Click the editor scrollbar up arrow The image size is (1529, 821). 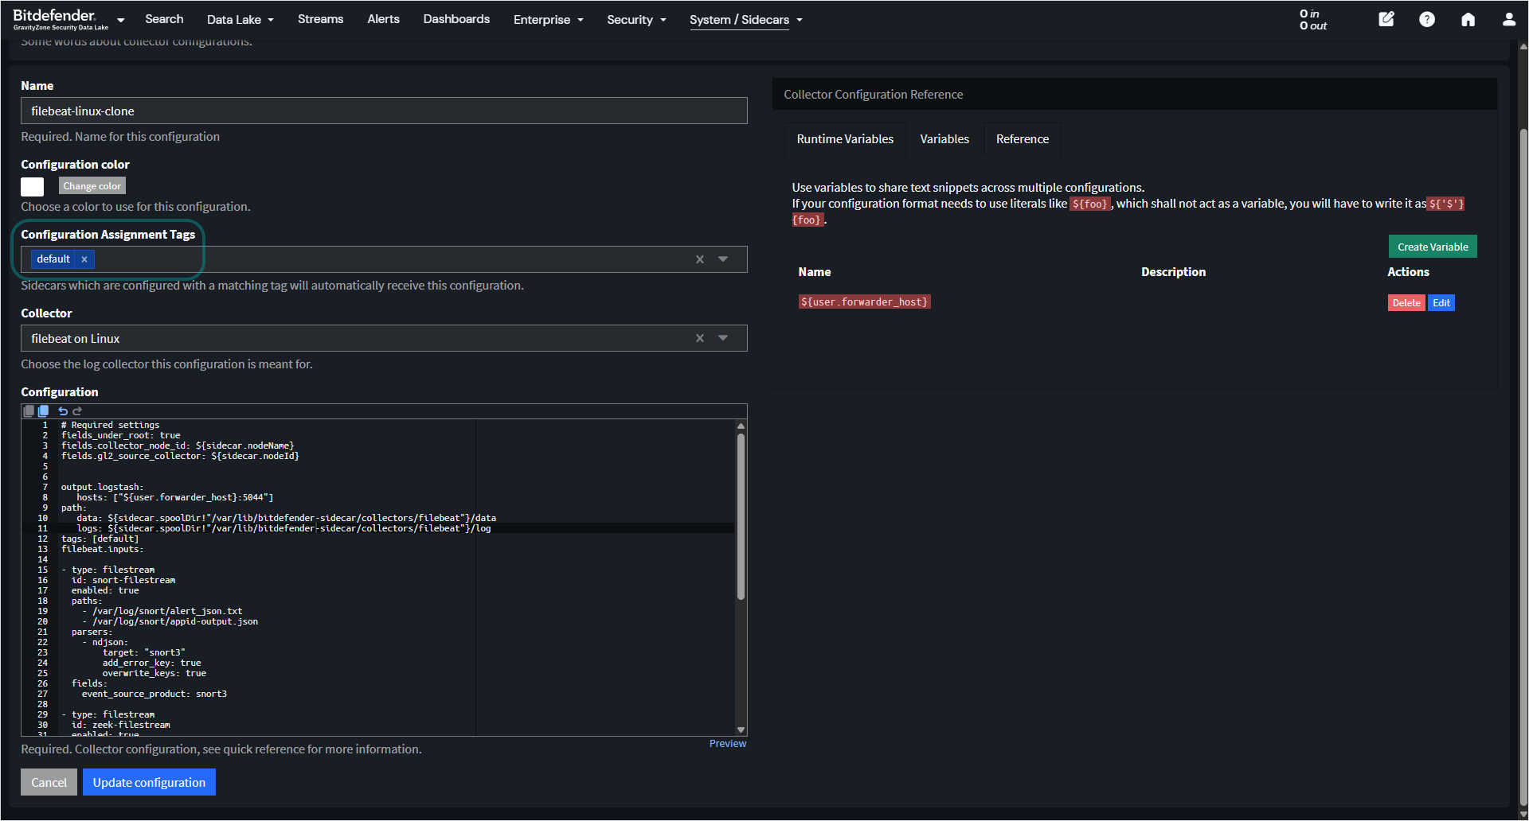click(x=741, y=426)
